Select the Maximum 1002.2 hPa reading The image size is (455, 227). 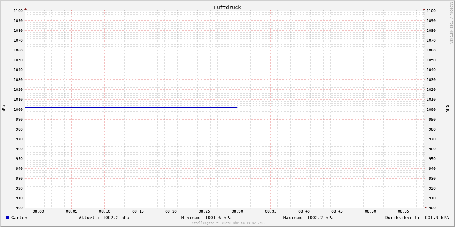(x=308, y=218)
